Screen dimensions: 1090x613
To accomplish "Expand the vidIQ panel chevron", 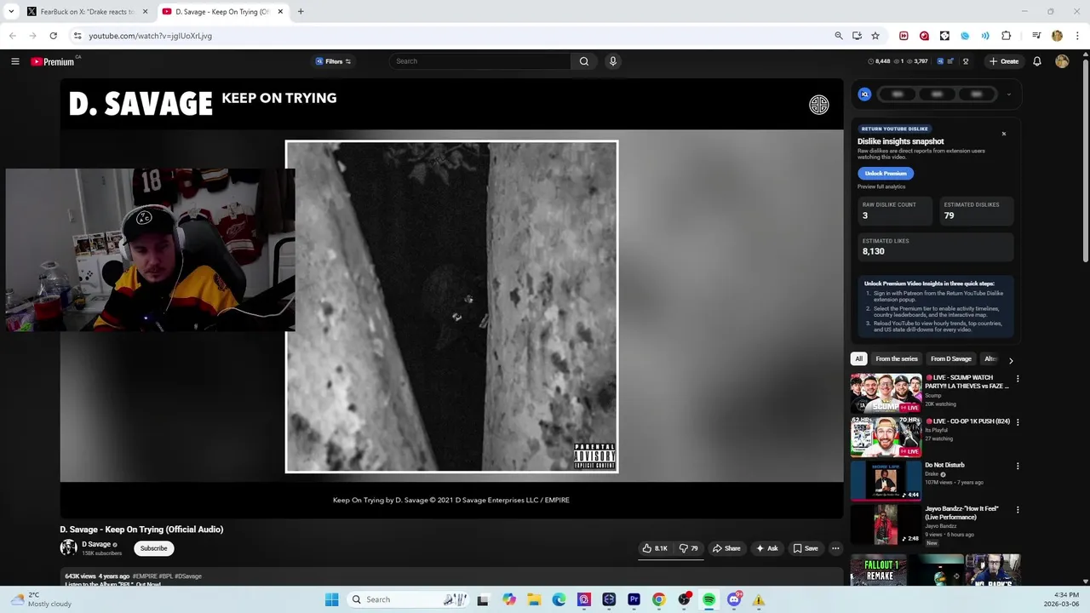I will [1008, 95].
